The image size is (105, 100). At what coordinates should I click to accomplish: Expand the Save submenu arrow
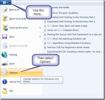[x=40, y=36]
